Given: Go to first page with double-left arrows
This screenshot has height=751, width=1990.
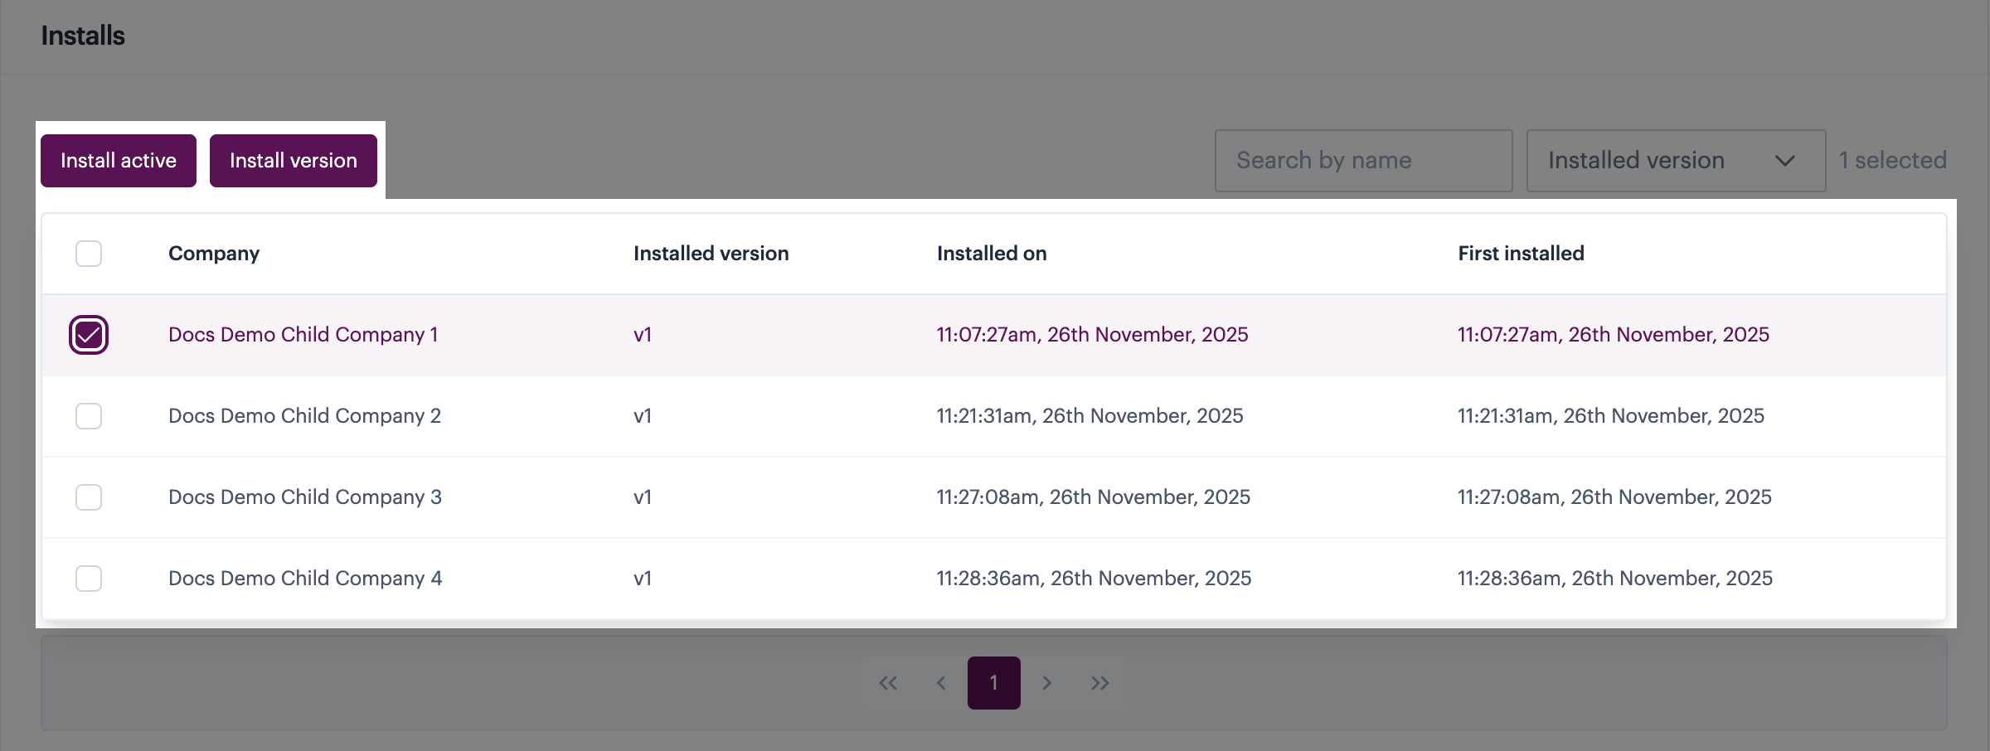Looking at the screenshot, I should click(x=888, y=683).
